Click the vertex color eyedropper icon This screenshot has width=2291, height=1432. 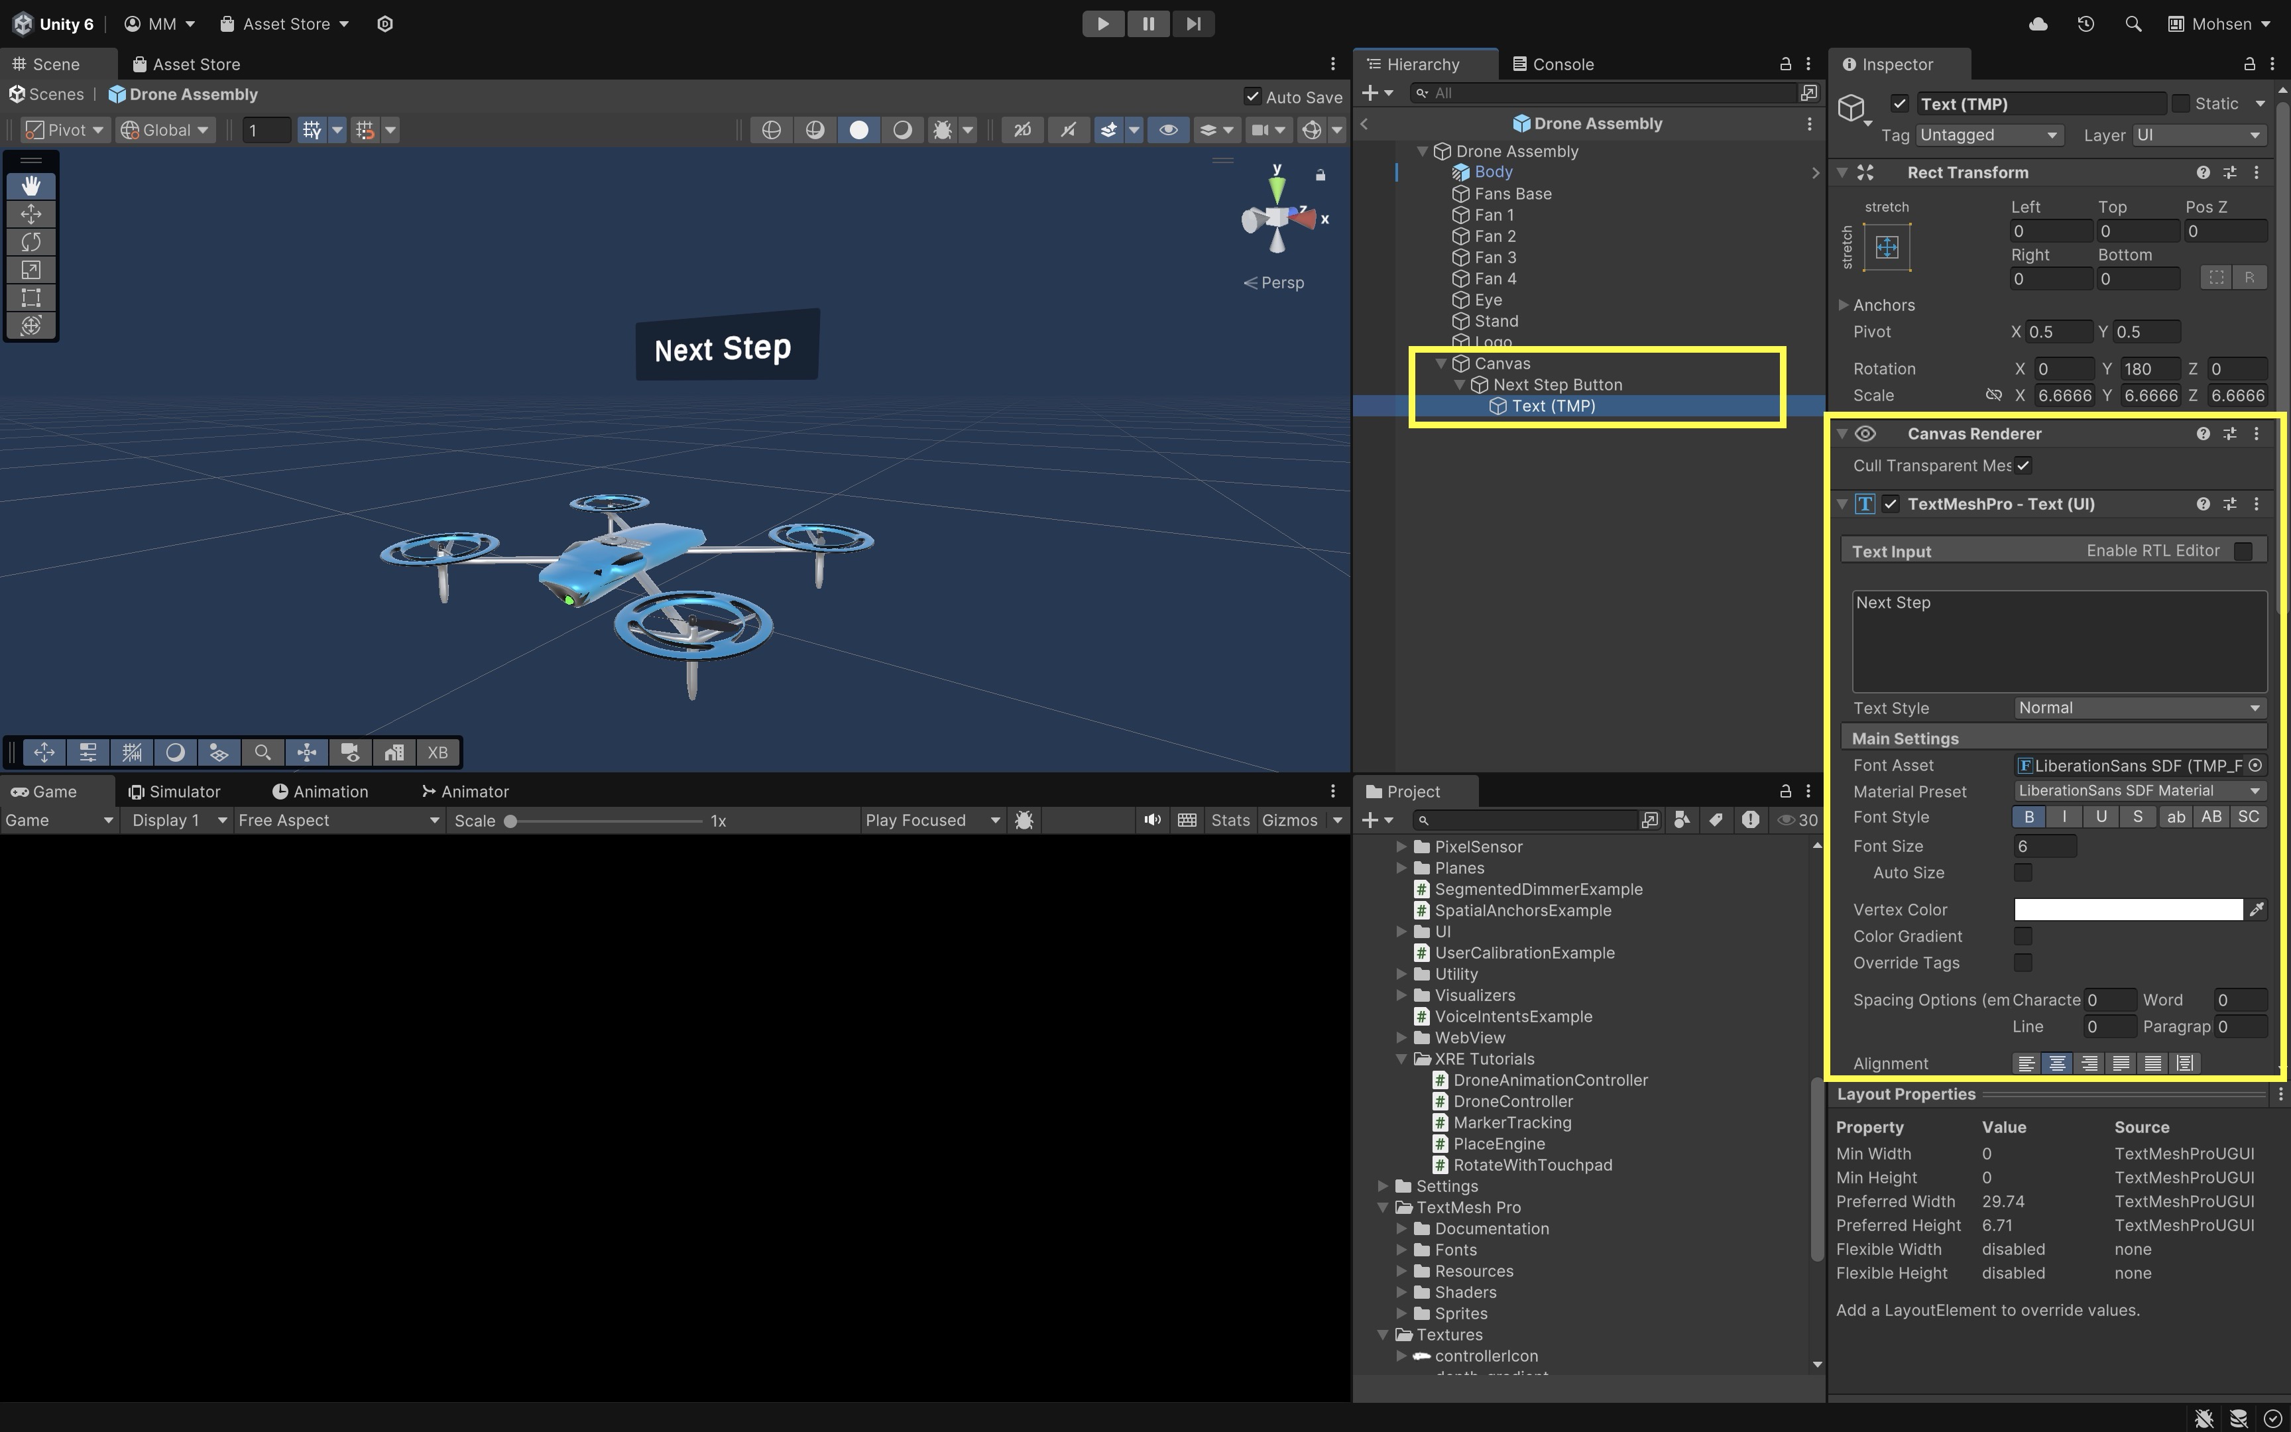[2256, 909]
